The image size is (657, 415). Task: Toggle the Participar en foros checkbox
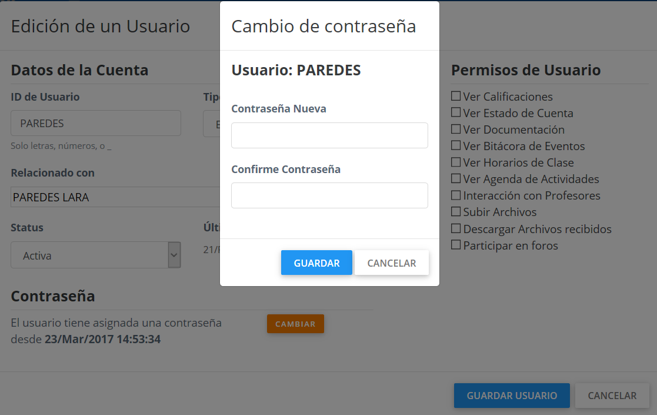point(456,245)
